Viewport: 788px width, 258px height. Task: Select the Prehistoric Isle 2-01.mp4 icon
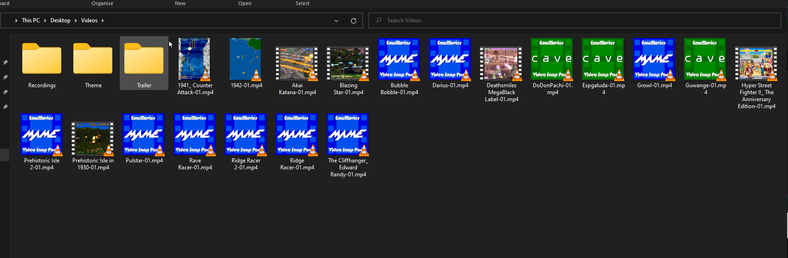coord(42,135)
